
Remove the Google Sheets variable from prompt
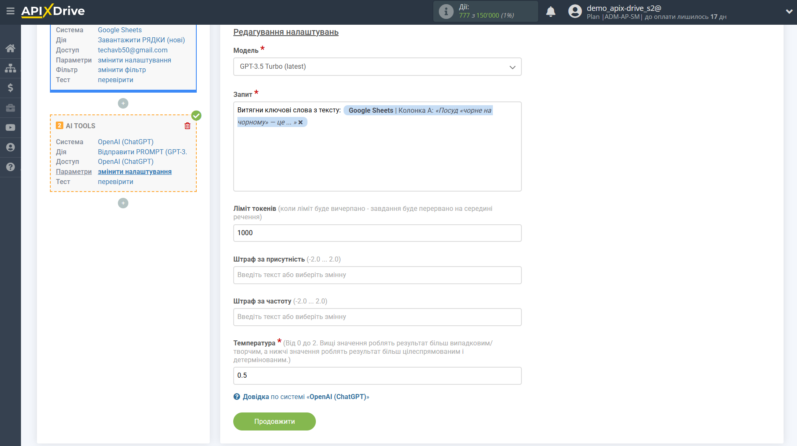(x=300, y=122)
